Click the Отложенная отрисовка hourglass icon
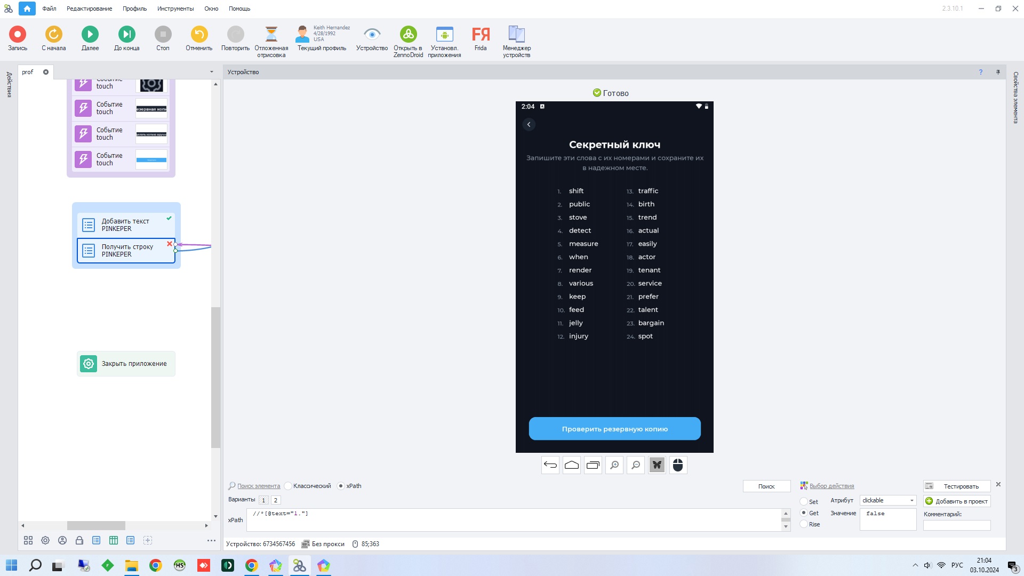This screenshot has width=1024, height=576. (271, 34)
